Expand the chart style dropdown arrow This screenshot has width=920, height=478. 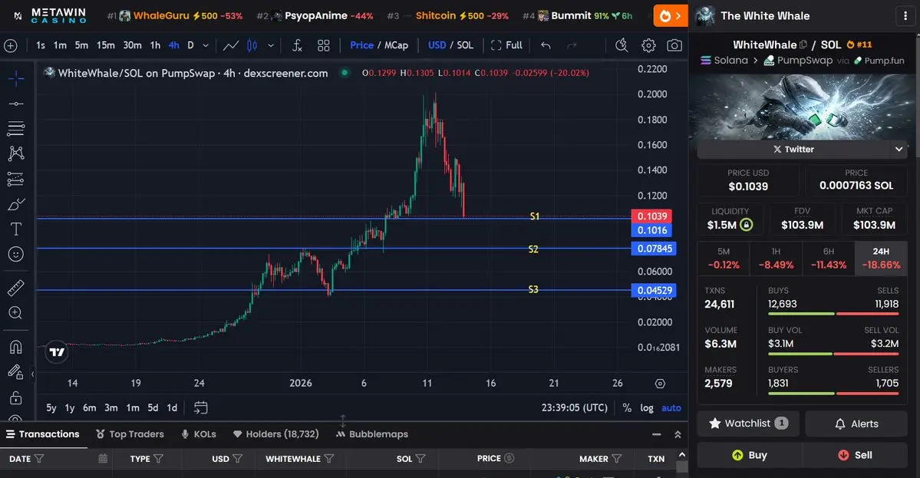point(271,45)
